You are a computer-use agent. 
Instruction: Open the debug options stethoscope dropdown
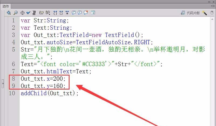pyautogui.click(x=48, y=13)
